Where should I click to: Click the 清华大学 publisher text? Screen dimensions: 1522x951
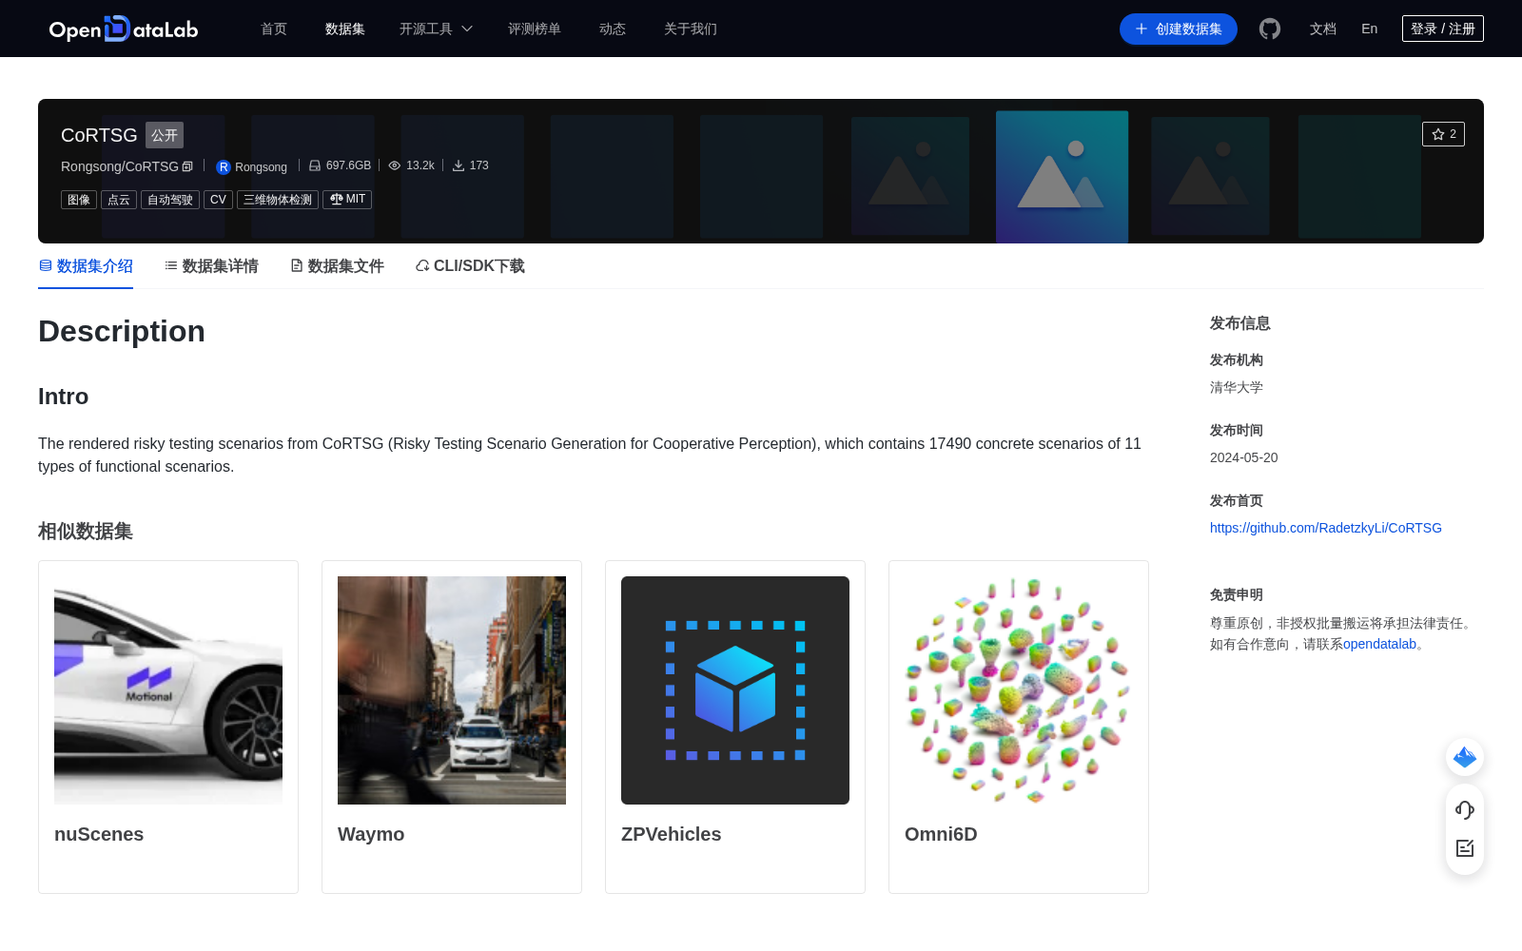(1237, 387)
